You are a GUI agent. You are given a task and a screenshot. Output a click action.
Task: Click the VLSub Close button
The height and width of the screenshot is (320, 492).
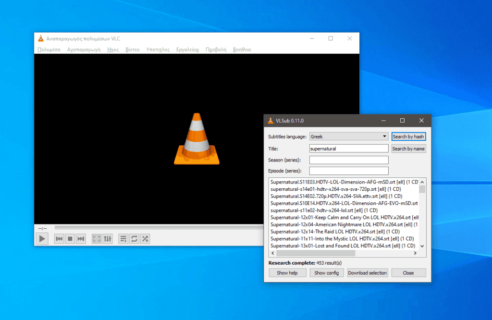[x=408, y=273]
